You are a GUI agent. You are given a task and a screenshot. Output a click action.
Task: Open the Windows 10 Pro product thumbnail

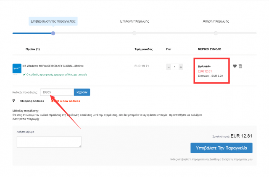coord(17,69)
